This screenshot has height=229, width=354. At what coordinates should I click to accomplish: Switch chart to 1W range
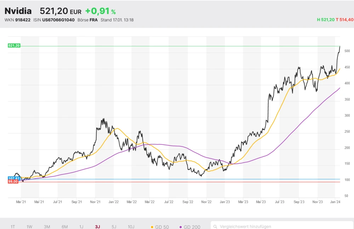tap(30, 227)
